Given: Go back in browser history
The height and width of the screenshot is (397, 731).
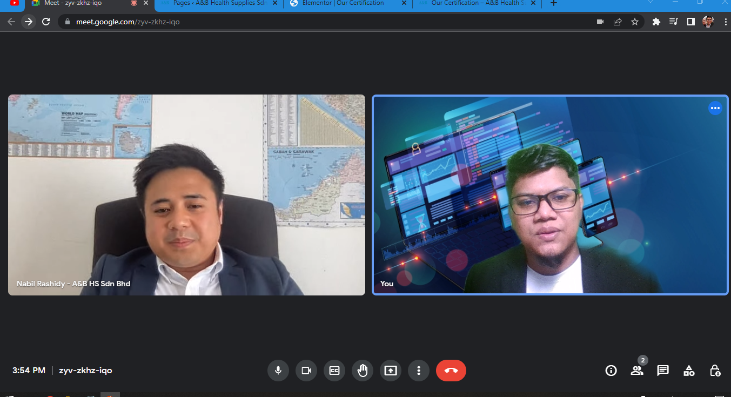Looking at the screenshot, I should tap(11, 22).
